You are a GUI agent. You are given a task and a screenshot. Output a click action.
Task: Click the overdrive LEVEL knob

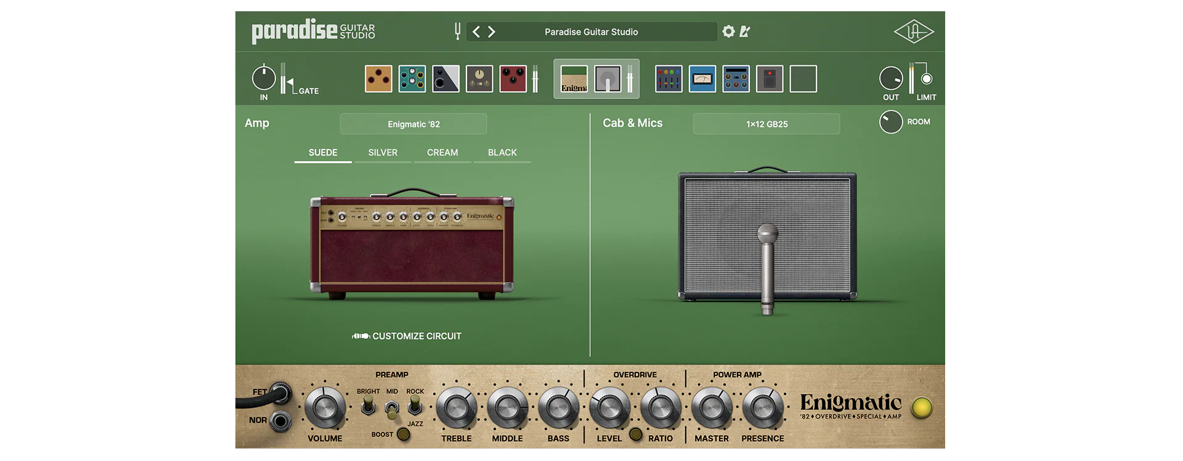(x=609, y=408)
